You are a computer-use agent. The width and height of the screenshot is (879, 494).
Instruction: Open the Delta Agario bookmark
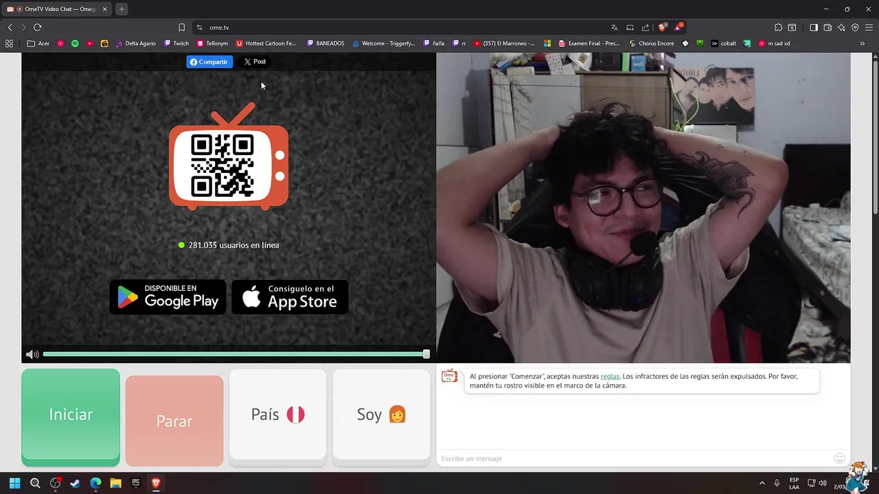pyautogui.click(x=135, y=43)
